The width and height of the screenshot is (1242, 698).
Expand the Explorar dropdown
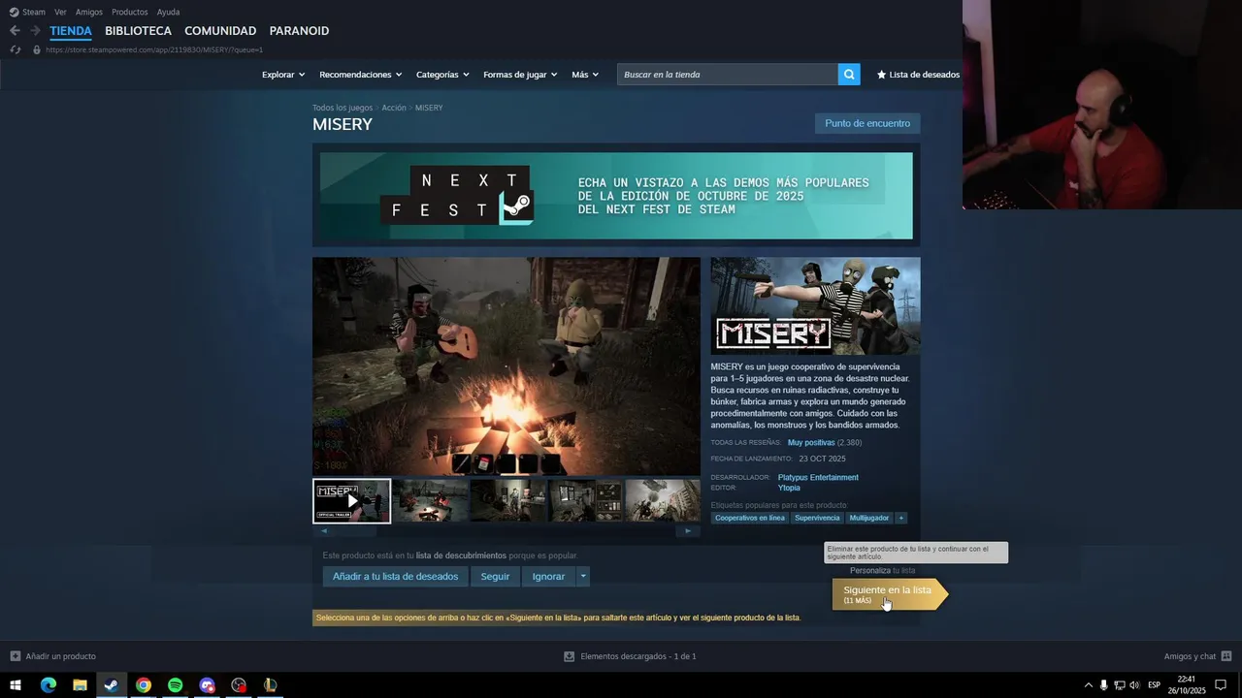pos(283,75)
